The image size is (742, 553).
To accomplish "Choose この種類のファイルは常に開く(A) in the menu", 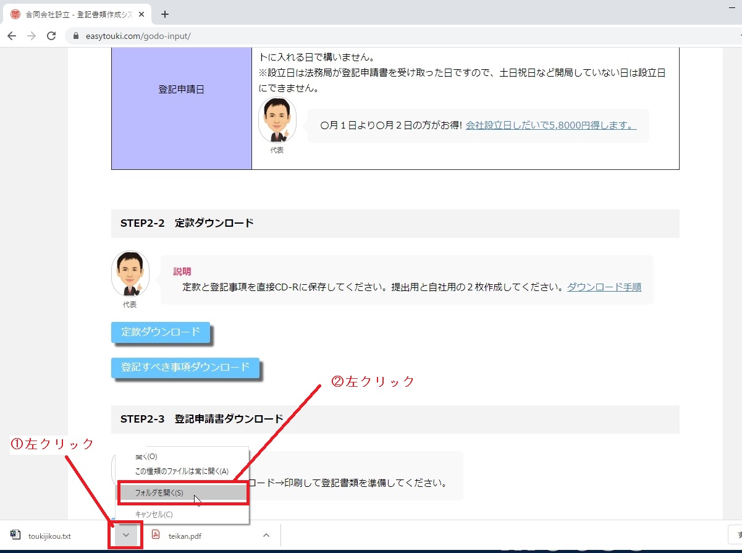I will coord(182,471).
